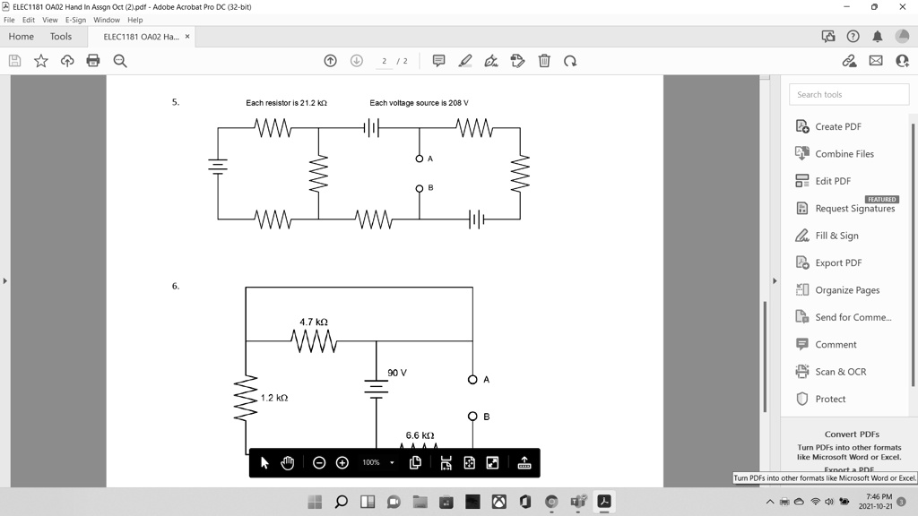Open the taskbar volume flyout chevron
The width and height of the screenshot is (918, 516).
click(x=769, y=501)
